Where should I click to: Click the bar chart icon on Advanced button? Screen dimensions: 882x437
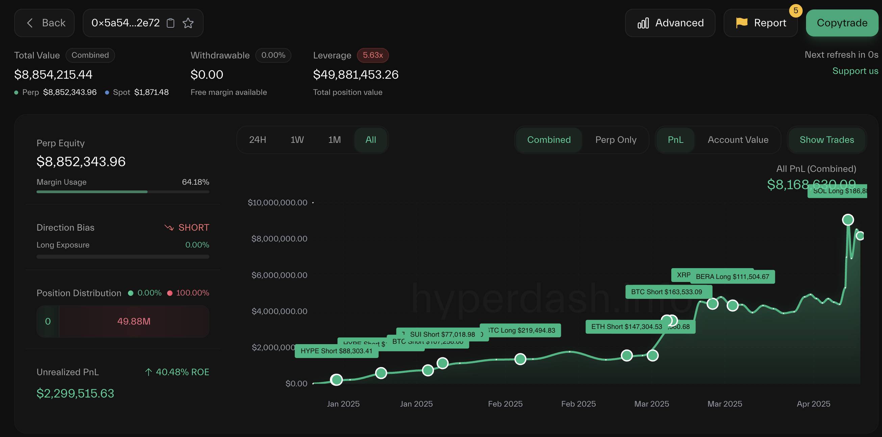(x=643, y=23)
